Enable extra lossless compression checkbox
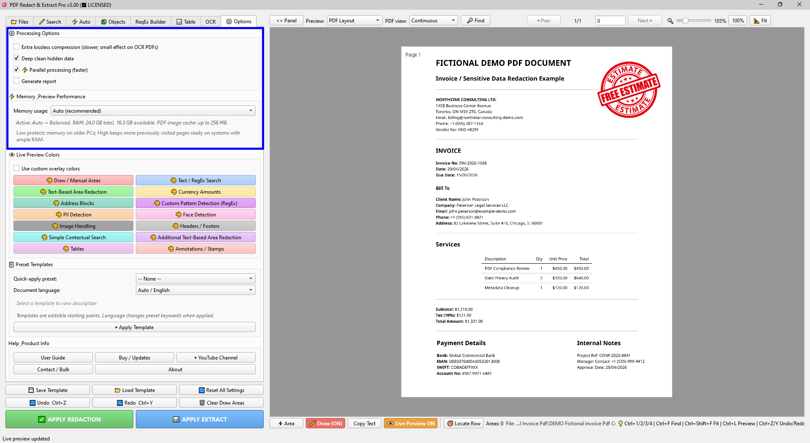The image size is (810, 443). coord(16,47)
